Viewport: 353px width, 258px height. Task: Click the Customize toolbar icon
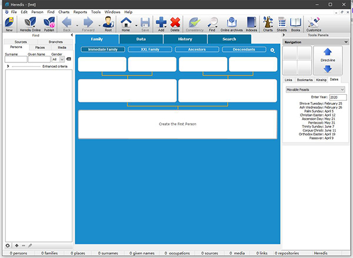coord(314,23)
